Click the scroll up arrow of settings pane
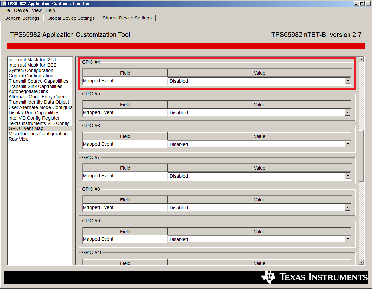 pyautogui.click(x=361, y=60)
